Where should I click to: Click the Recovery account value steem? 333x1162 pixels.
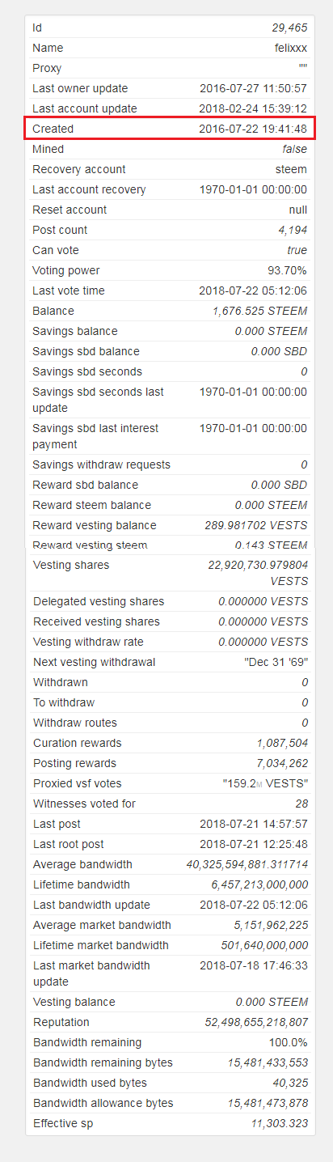tap(291, 169)
